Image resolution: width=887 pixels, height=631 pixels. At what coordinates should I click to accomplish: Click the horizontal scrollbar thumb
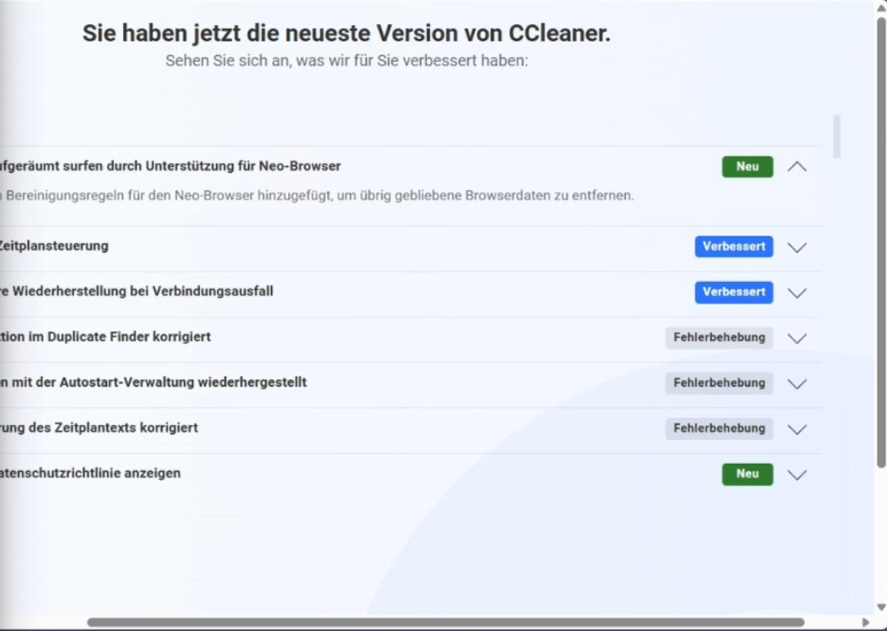coord(444,623)
